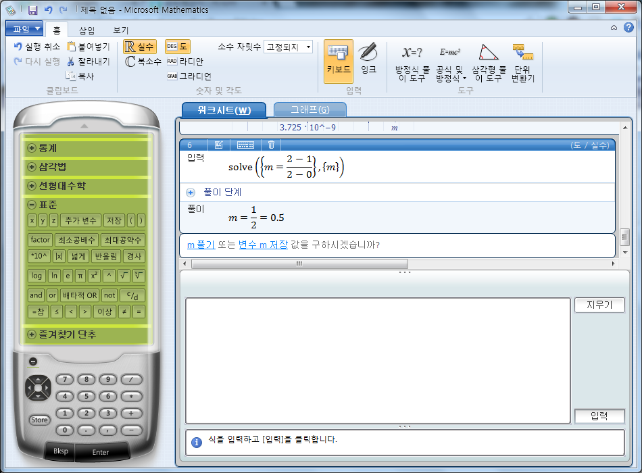Click the Bksp key on calculator
The image size is (642, 473).
coord(61,451)
